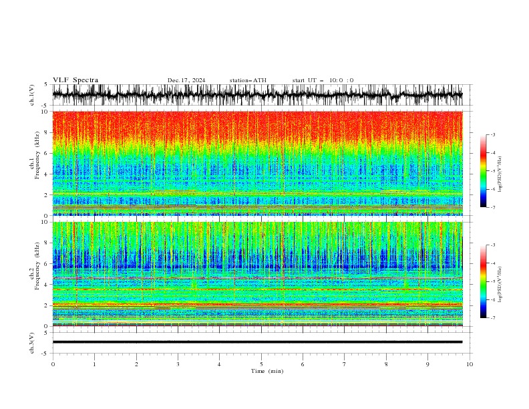Screen dimensions: 529x409
Task: Click the "station=ATH" label
Action: [x=248, y=80]
